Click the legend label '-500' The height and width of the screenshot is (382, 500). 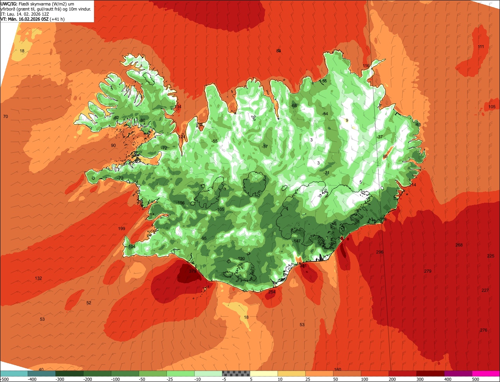click(4, 379)
